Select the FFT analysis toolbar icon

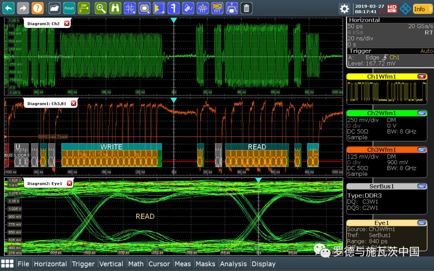(203, 8)
